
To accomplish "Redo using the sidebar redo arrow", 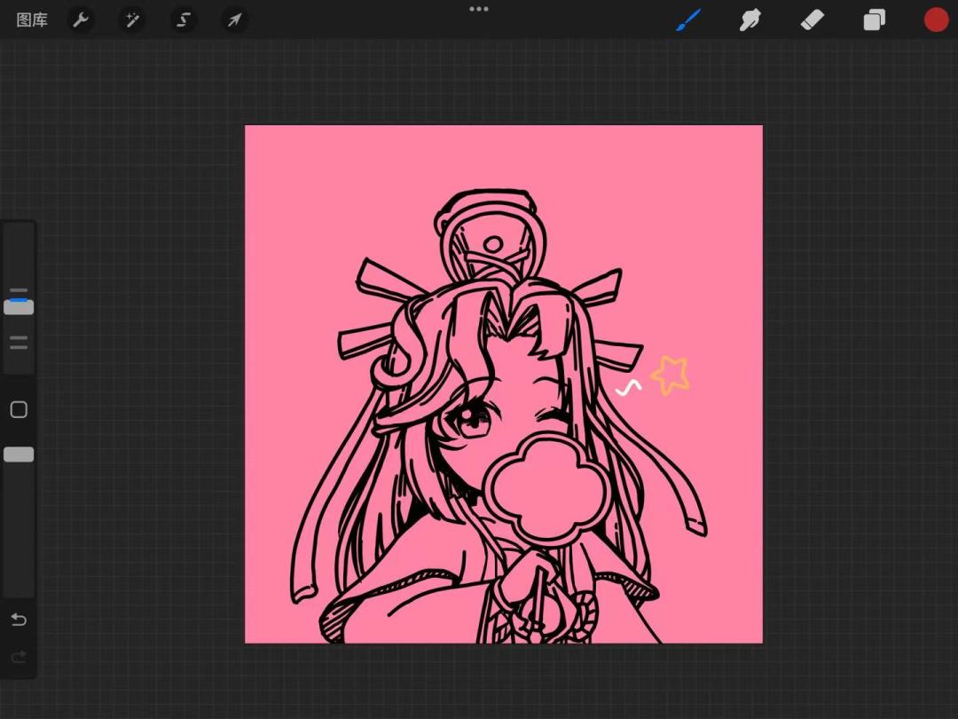I will 19,657.
